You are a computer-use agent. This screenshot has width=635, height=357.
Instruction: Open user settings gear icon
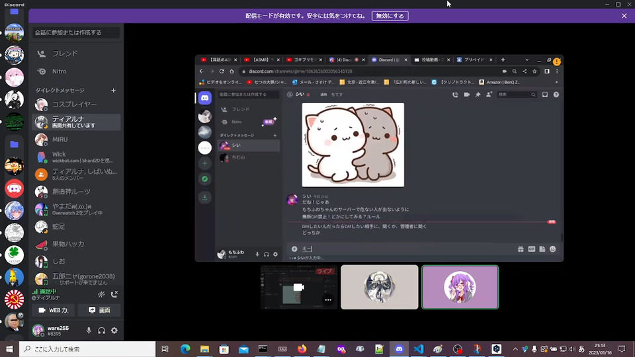point(114,331)
